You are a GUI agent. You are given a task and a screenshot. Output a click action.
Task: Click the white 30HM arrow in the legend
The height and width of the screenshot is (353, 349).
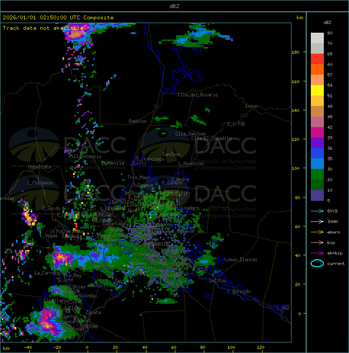coord(317,221)
